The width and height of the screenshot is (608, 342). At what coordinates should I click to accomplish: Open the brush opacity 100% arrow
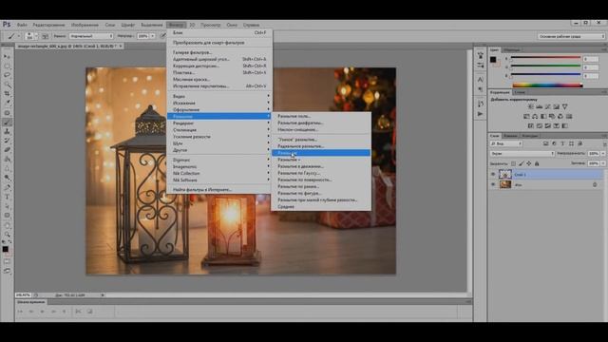[152, 36]
